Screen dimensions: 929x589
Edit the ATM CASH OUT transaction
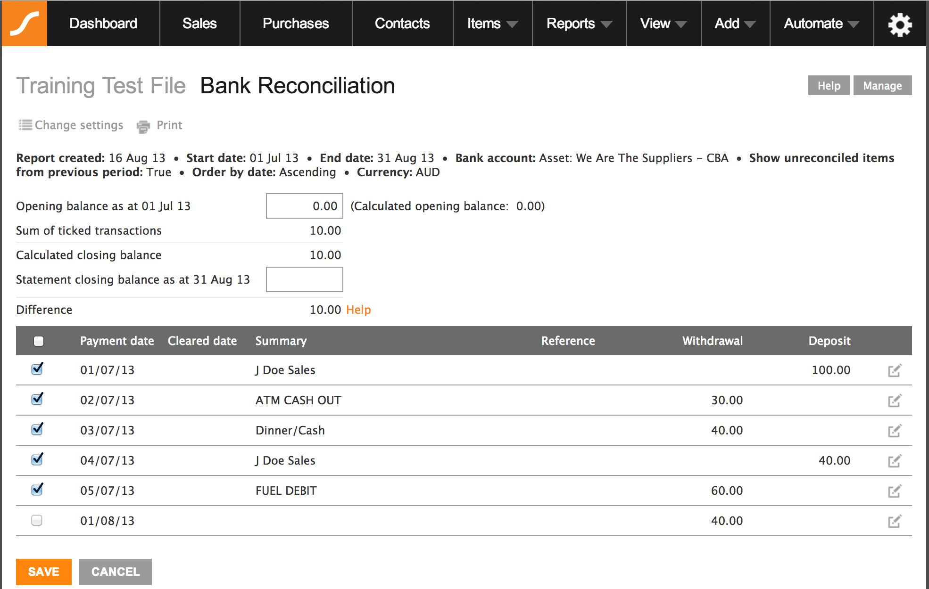pos(894,401)
